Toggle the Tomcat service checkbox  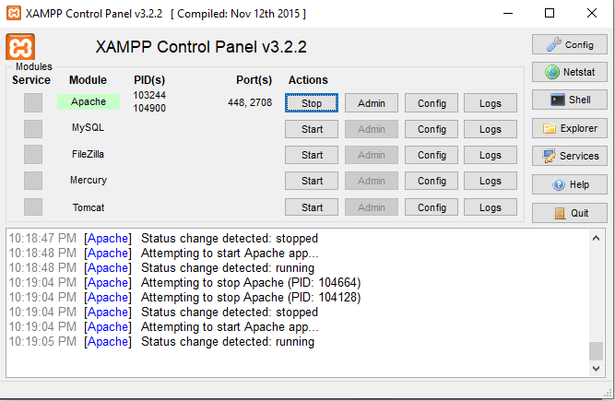pyautogui.click(x=33, y=206)
